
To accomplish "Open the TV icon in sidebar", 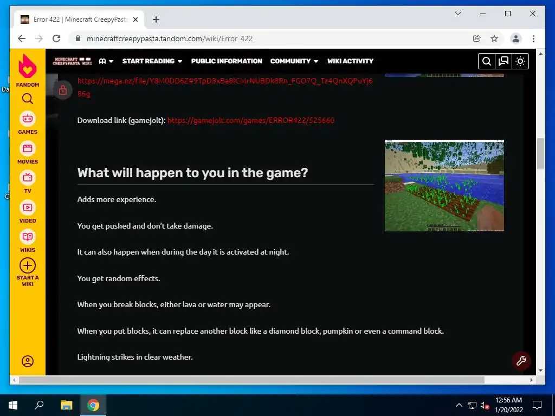I will [x=28, y=178].
